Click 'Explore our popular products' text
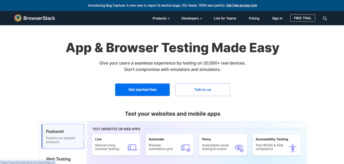Image resolution: width=344 pixels, height=164 pixels. pyautogui.click(x=60, y=140)
